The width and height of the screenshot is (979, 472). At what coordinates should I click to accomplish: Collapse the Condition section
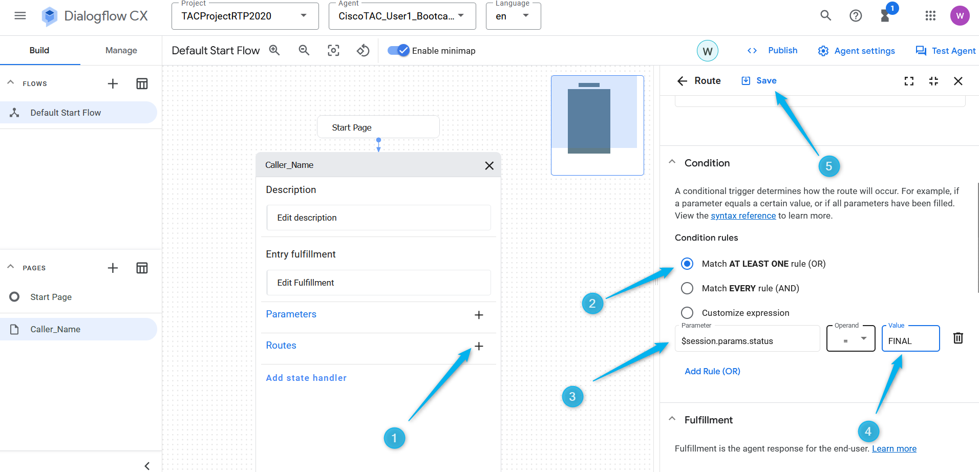(x=672, y=162)
